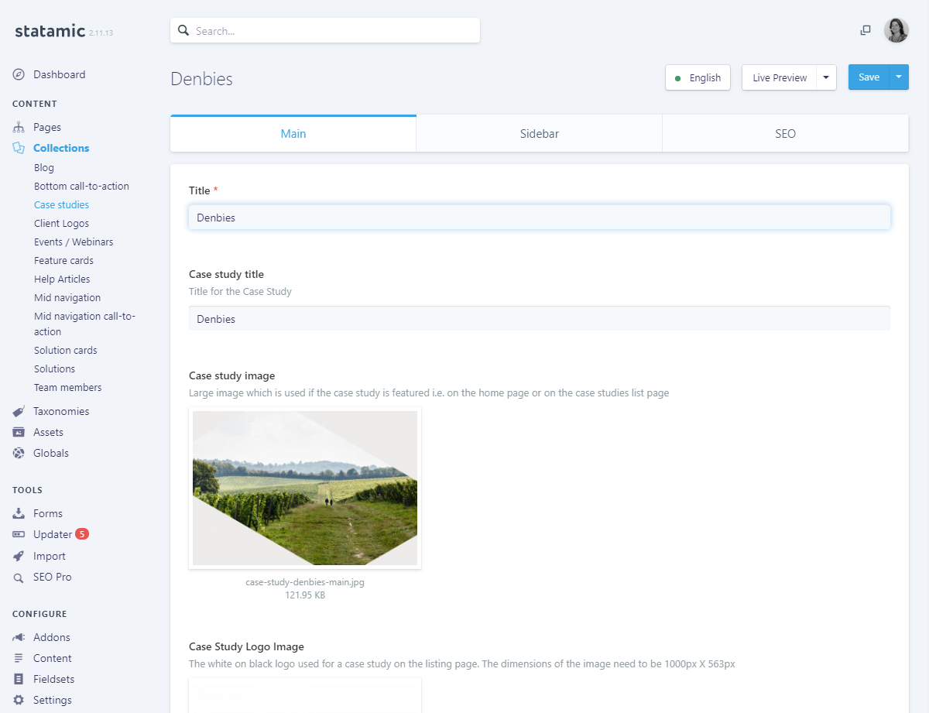The width and height of the screenshot is (929, 713).
Task: Open the English locale selector
Action: coord(698,77)
